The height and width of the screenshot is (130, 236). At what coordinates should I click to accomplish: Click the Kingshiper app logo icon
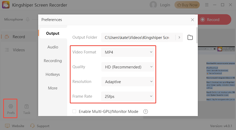point(6,5)
